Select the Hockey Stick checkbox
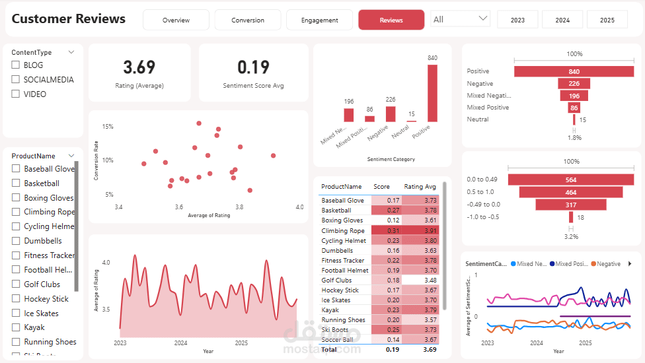Screen dimensions: 645x363 point(16,298)
